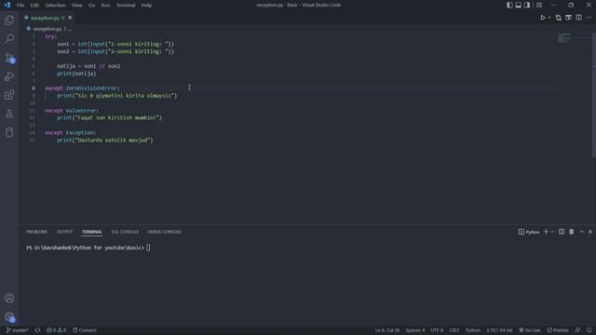Viewport: 596px width, 335px height.
Task: Open the editor More Actions menu
Action: 589,18
